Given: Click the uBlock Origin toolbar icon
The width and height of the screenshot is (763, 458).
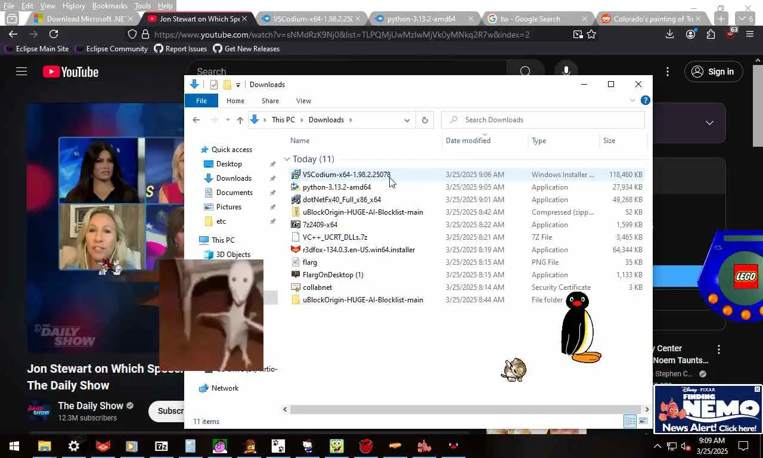Looking at the screenshot, I should [x=731, y=34].
